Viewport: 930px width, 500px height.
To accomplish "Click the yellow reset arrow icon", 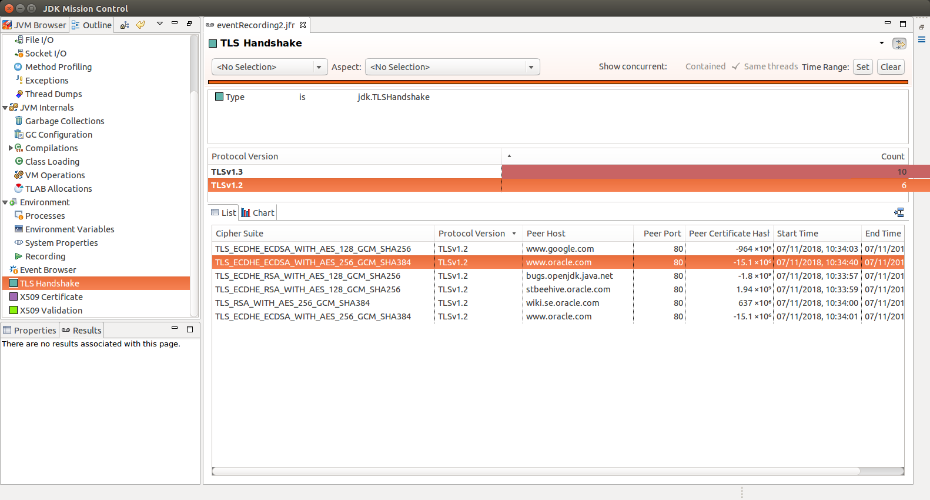I will (x=140, y=25).
